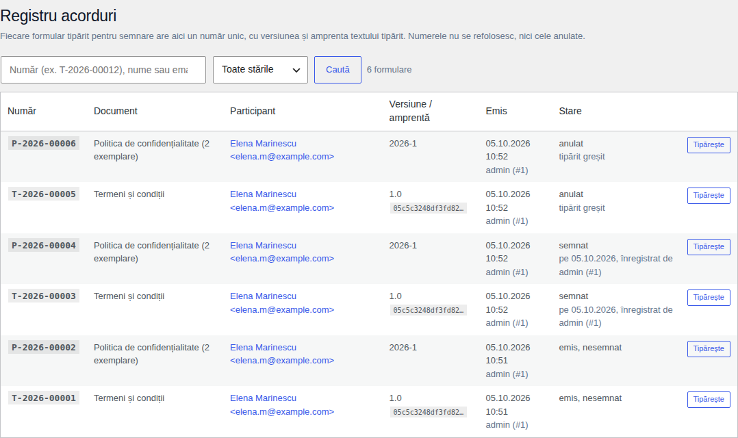This screenshot has width=738, height=438.
Task: Click the email link in row T-2026-00005
Action: (282, 208)
